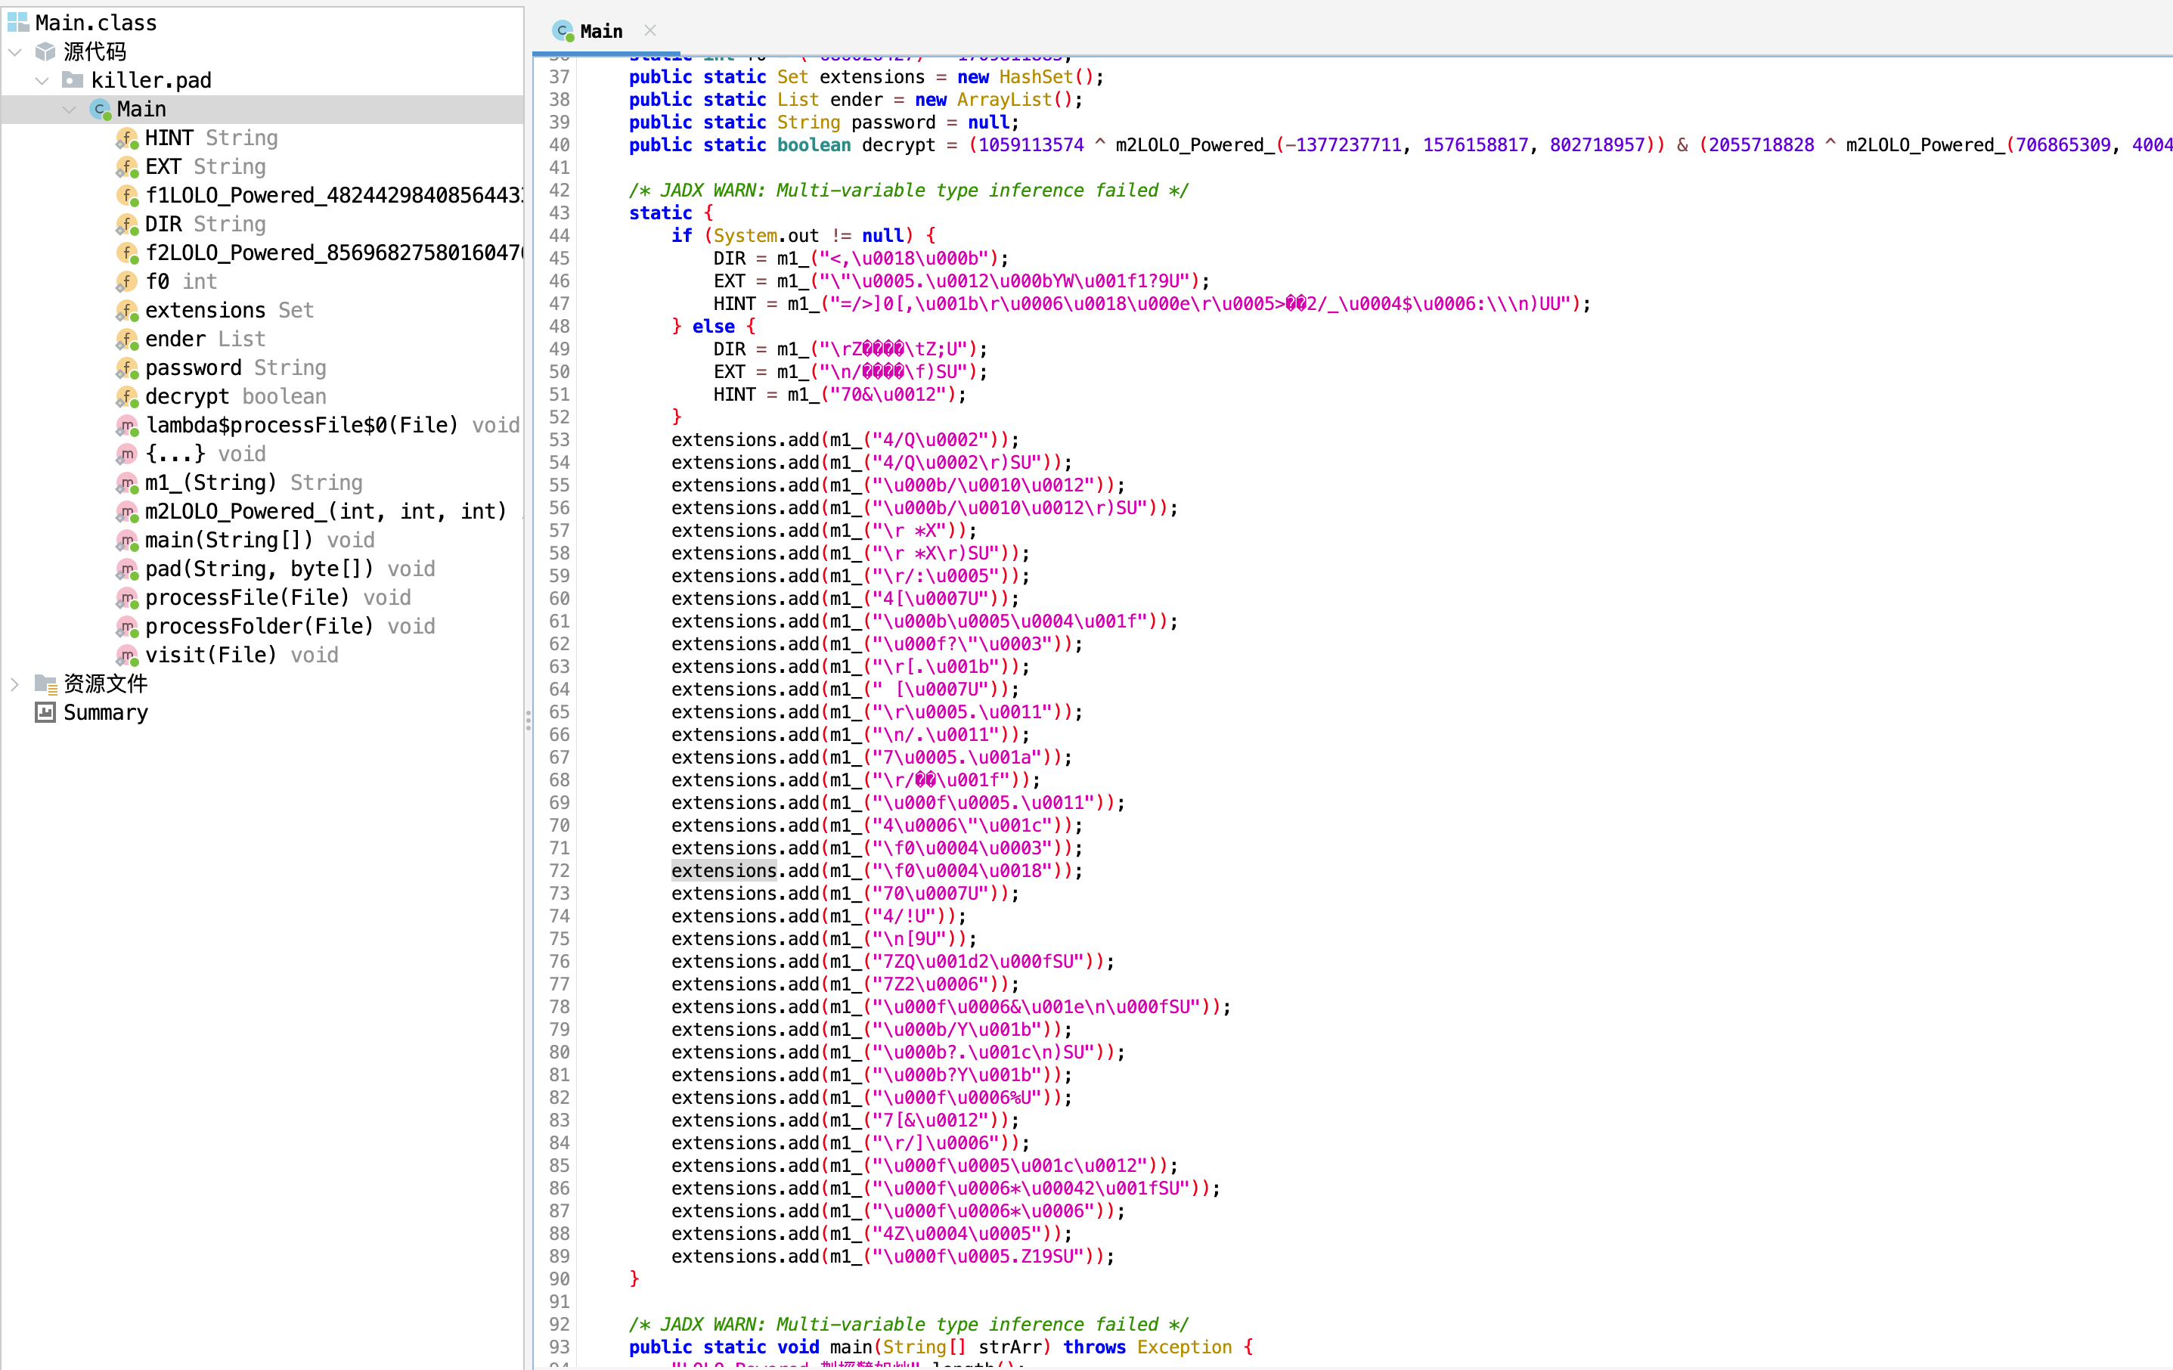Screen dimensions: 2173x1370
Task: Click the pad(String, byte[]) method icon
Action: 127,569
